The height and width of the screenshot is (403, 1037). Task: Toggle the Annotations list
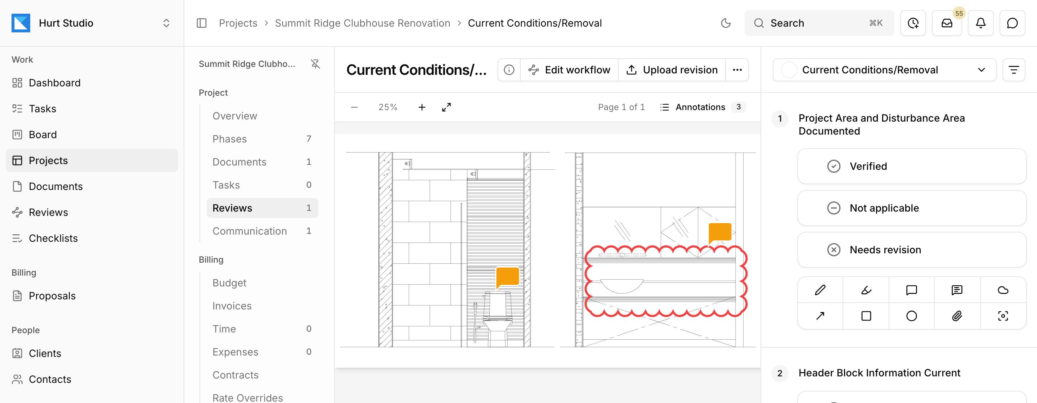tap(702, 107)
